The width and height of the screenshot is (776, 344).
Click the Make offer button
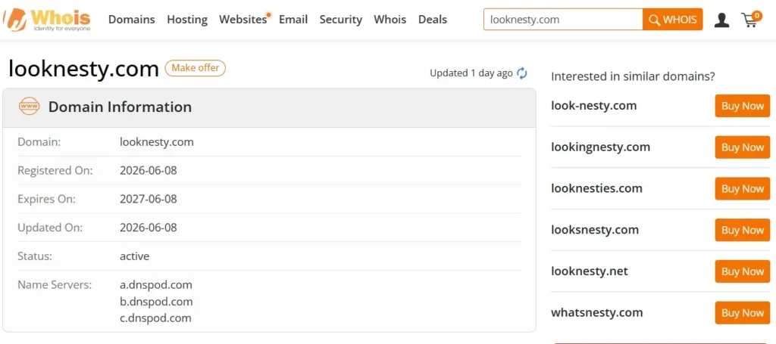[195, 68]
